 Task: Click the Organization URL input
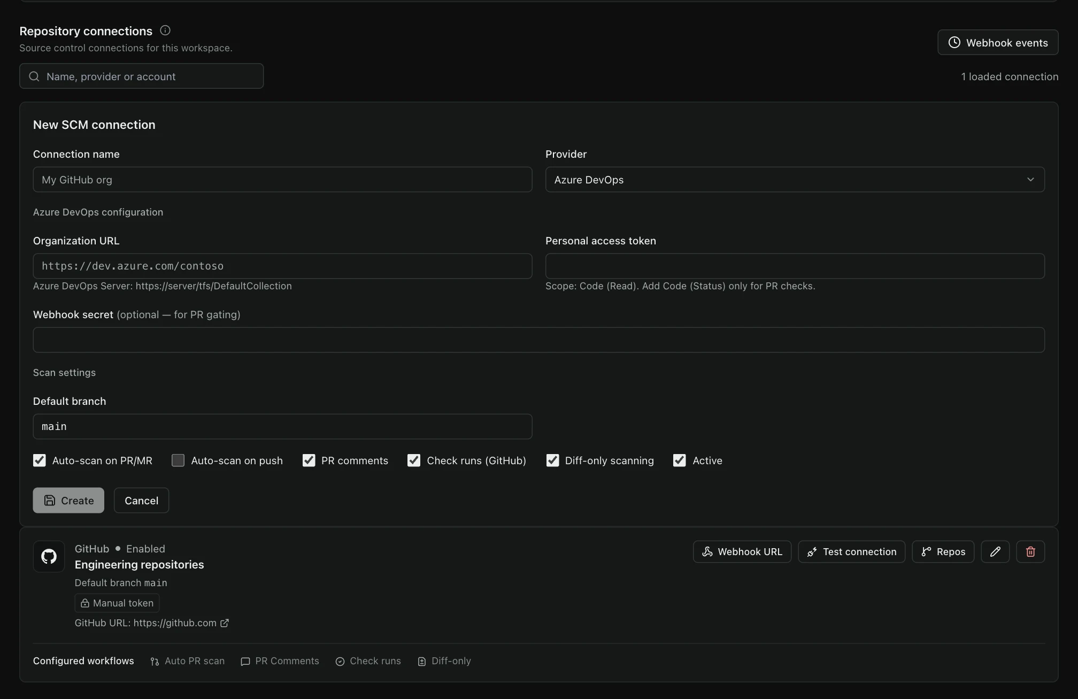point(282,266)
